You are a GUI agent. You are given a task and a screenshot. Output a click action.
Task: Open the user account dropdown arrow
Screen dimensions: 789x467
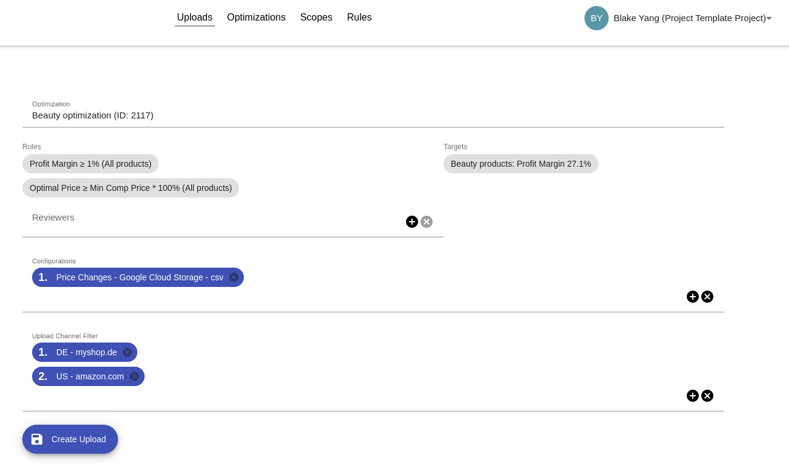pyautogui.click(x=769, y=18)
